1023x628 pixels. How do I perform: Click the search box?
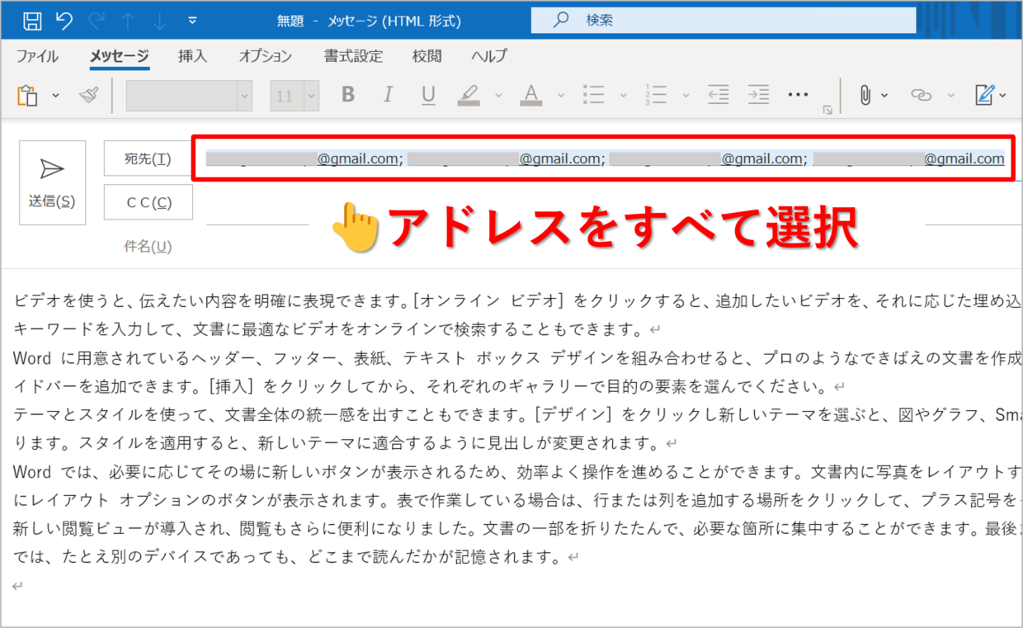[724, 20]
